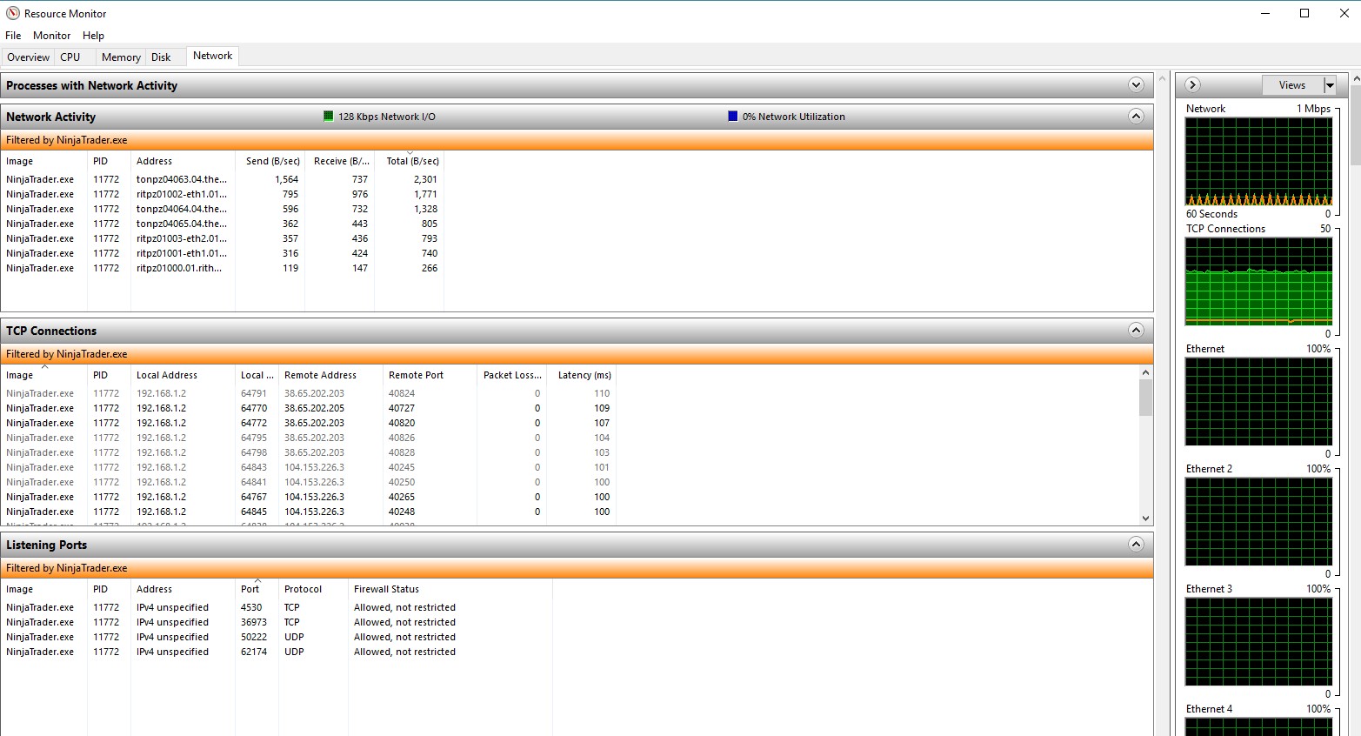Sort Listening Ports by Port column

click(x=257, y=589)
